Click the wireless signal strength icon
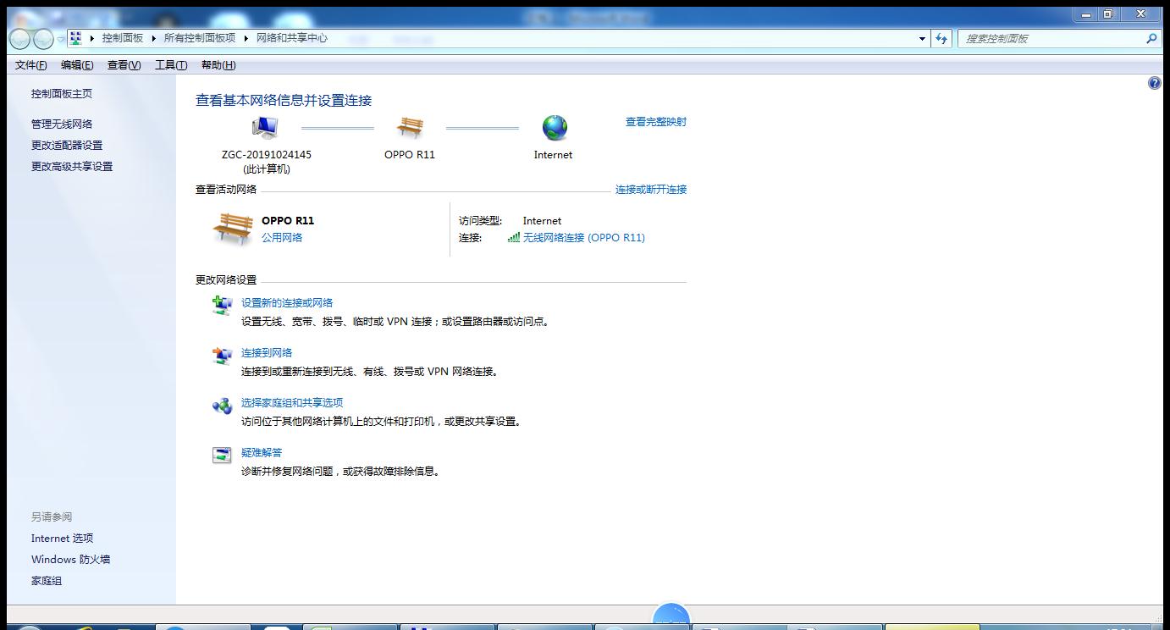This screenshot has width=1170, height=630. (x=512, y=238)
